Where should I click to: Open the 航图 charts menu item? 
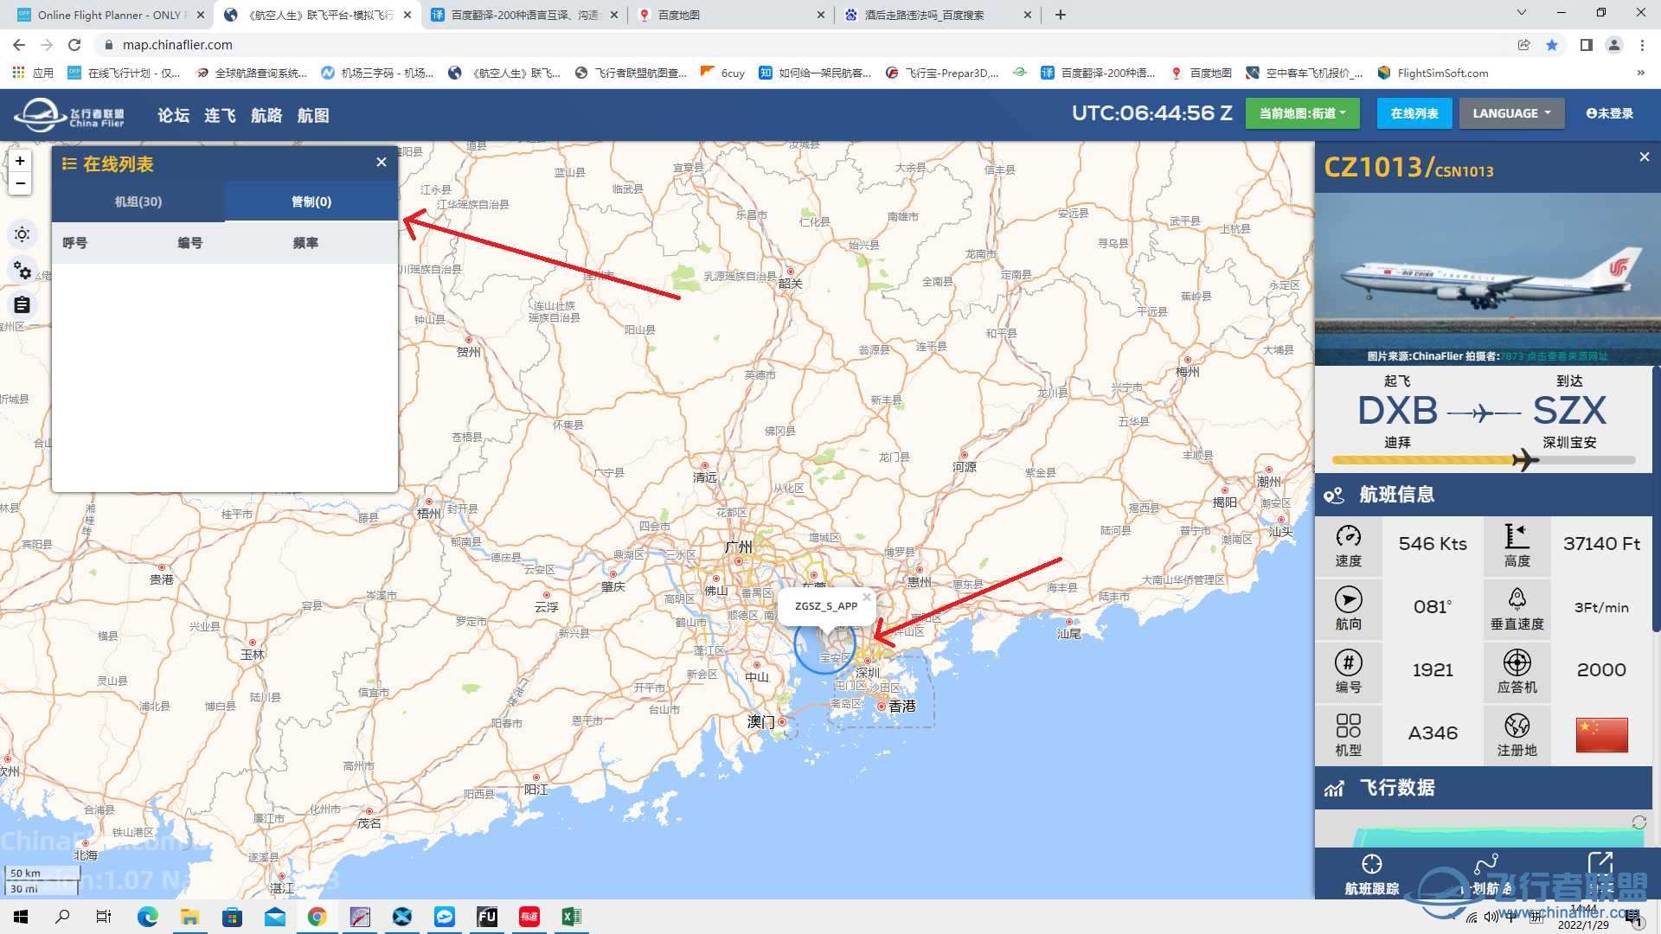(313, 115)
